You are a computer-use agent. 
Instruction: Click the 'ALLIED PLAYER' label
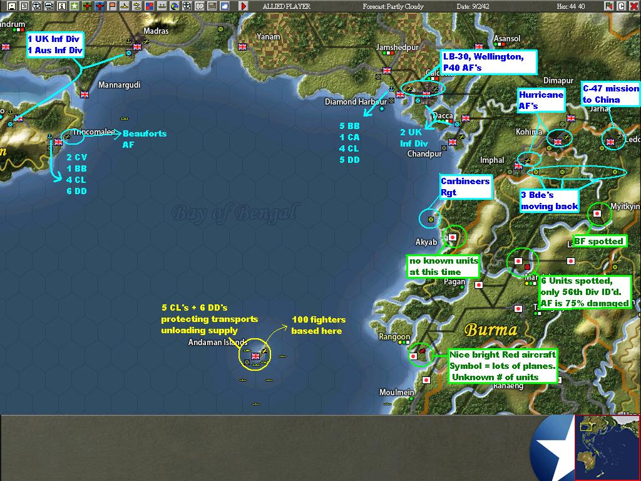287,6
